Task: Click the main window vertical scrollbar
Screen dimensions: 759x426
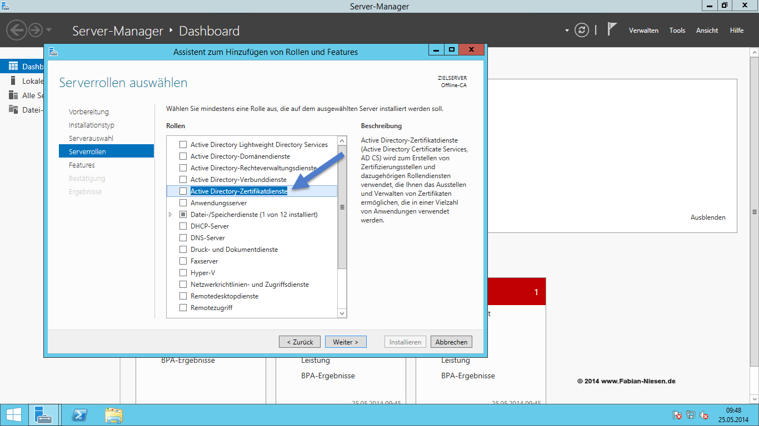Action: 754,211
